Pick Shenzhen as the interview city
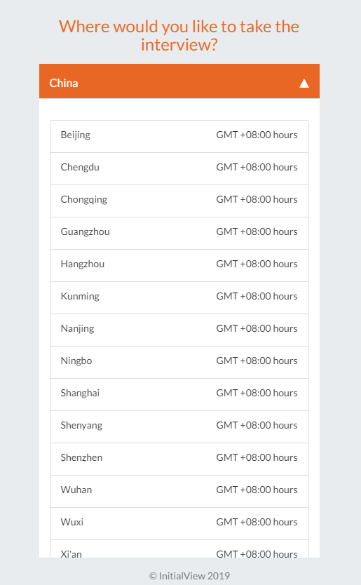The height and width of the screenshot is (585, 361). coord(179,459)
